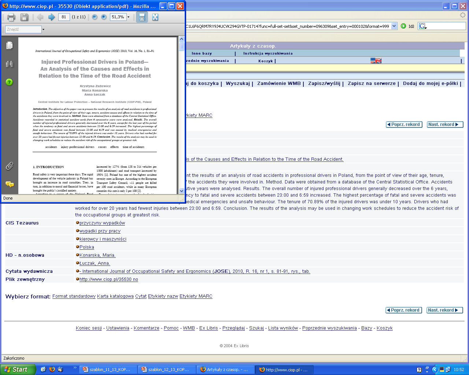
Task: Click the bottom Poprz. rekord button
Action: [404, 310]
